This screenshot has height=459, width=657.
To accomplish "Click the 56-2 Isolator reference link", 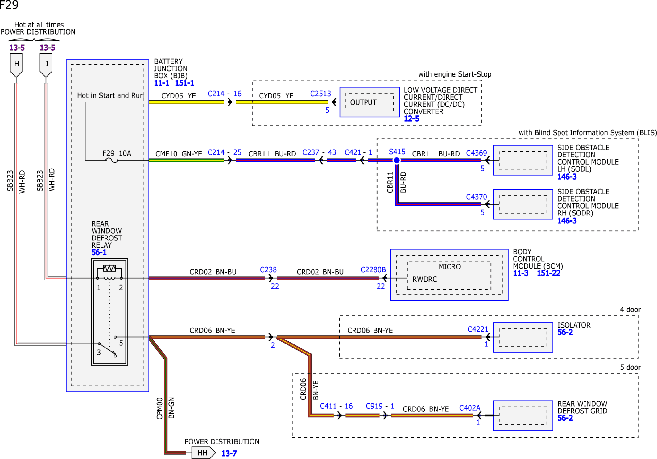I will tap(565, 332).
